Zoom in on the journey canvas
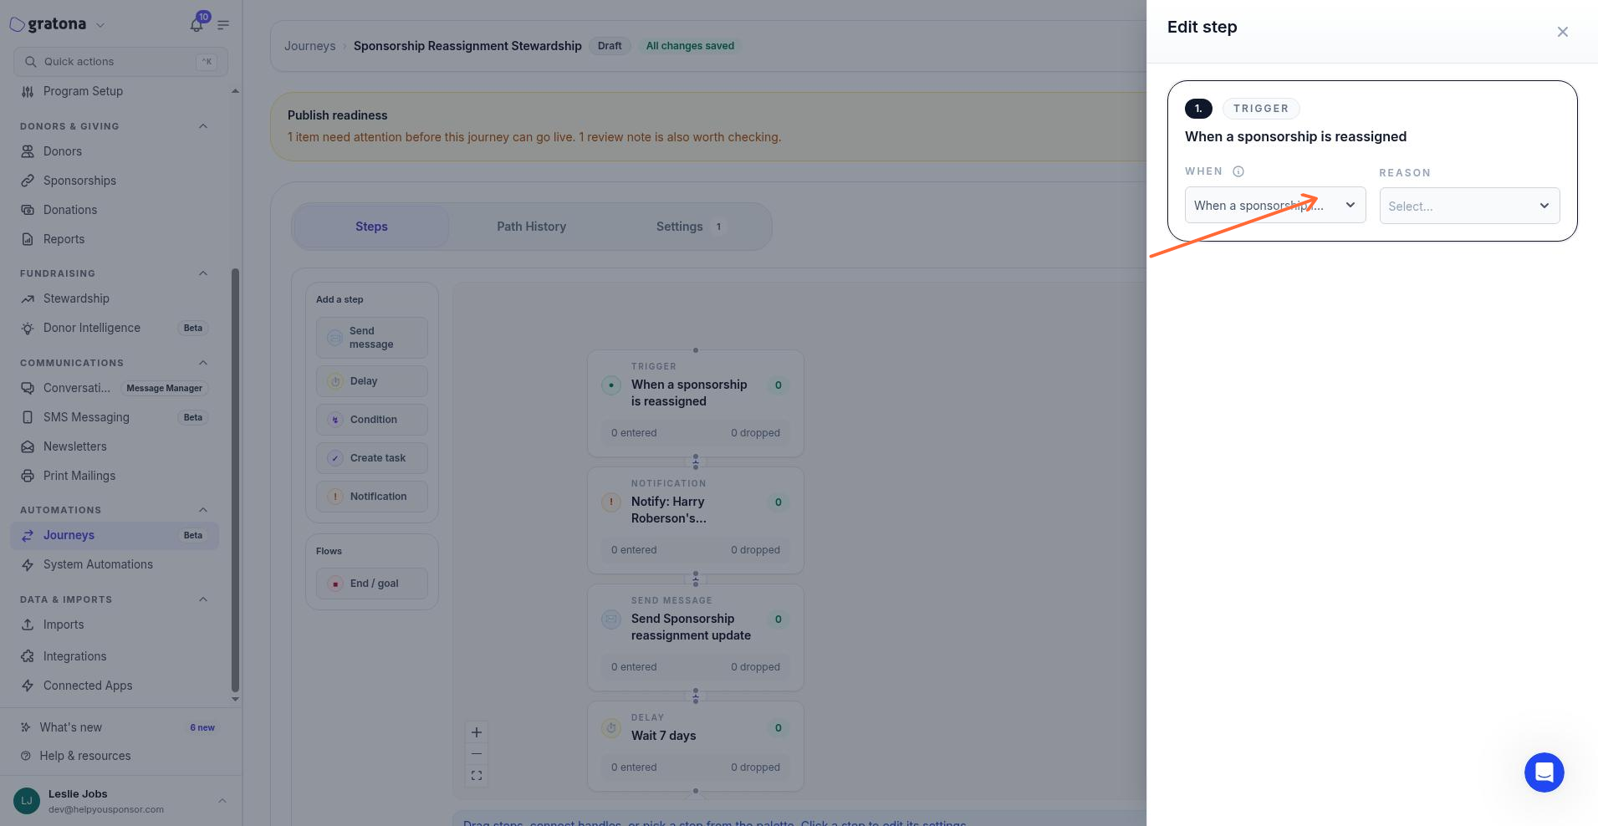 point(477,732)
